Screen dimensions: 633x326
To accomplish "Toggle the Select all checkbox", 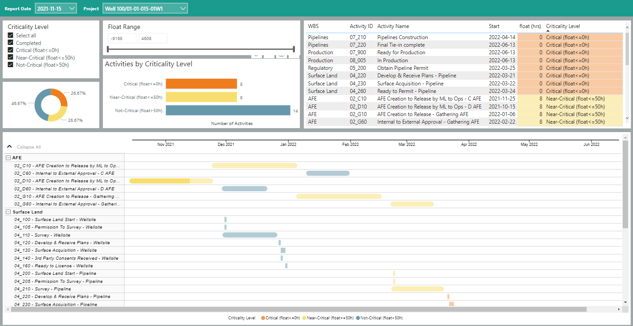I will click(11, 36).
